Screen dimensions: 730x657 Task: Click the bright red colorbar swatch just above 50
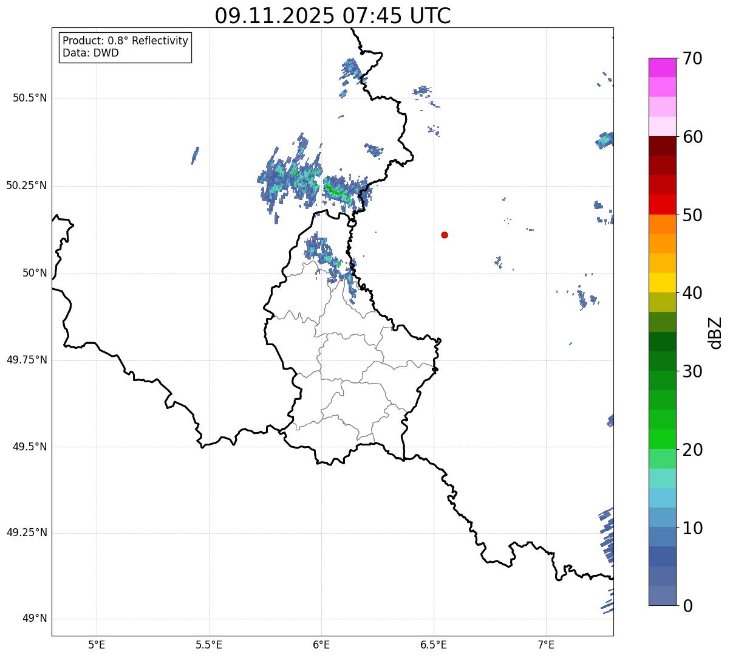tap(663, 205)
